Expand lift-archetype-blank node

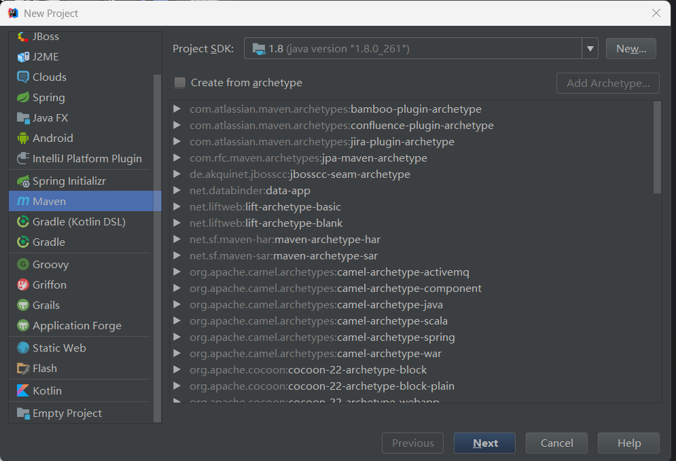coord(177,223)
